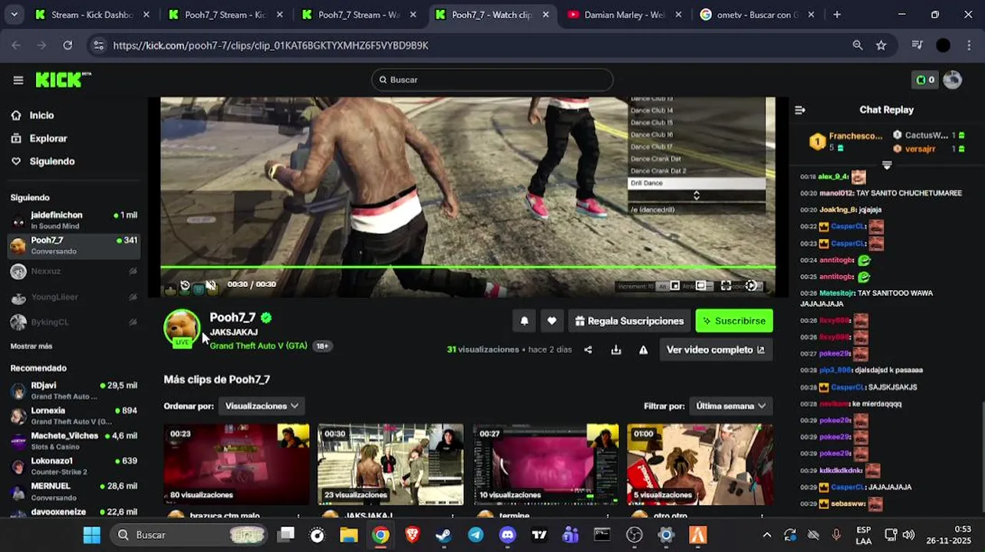
Task: Click the replay icon in video controls
Action: 185,285
